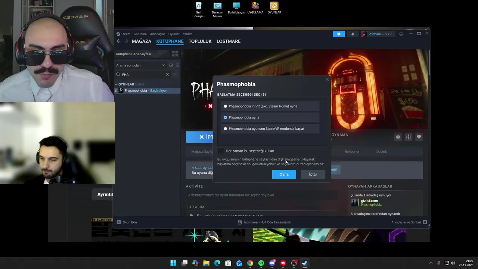
Task: Click the back navigation arrow in Steam
Action: point(118,41)
